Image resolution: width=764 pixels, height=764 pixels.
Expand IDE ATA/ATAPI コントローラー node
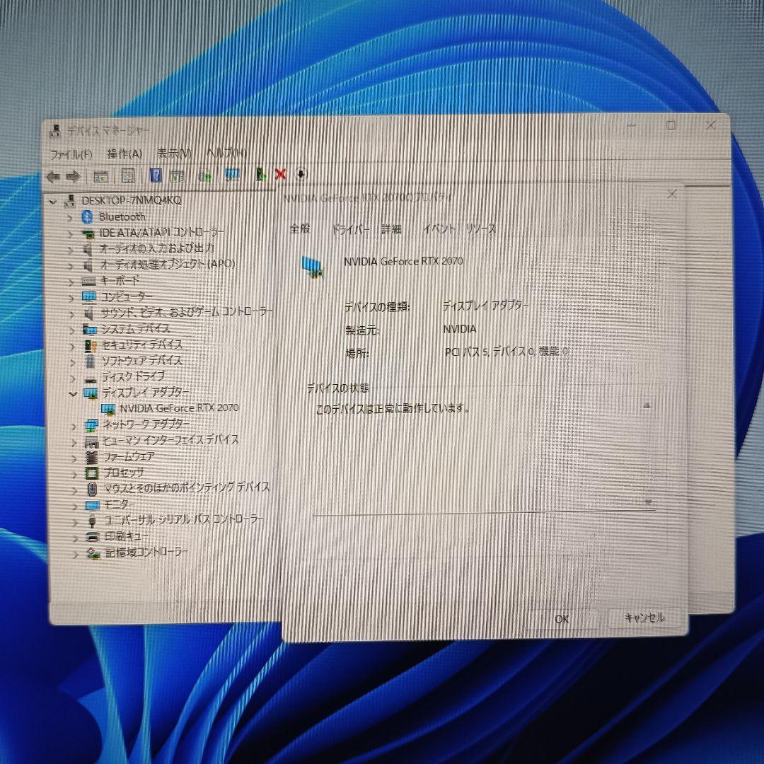[71, 233]
